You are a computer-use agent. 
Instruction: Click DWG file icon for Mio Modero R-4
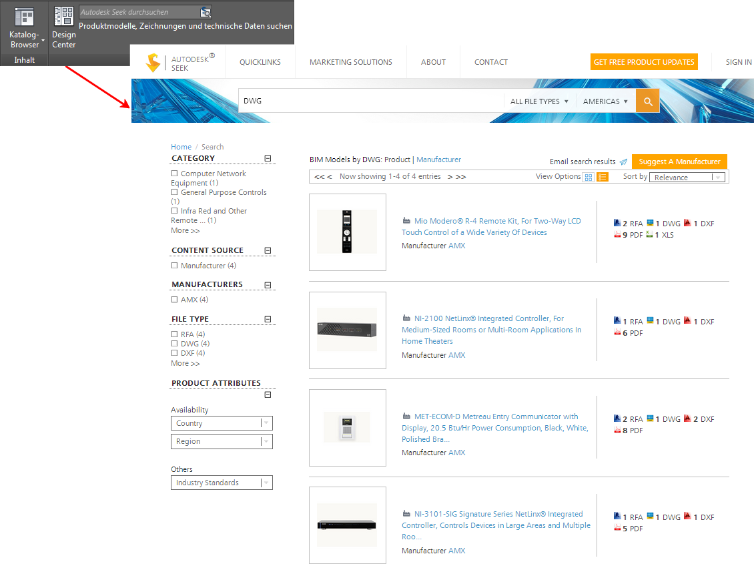click(650, 223)
